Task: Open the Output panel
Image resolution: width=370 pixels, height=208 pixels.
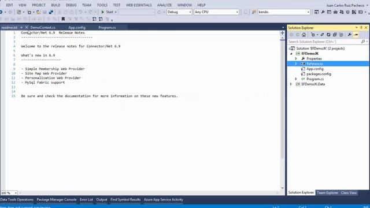Action: point(102,200)
